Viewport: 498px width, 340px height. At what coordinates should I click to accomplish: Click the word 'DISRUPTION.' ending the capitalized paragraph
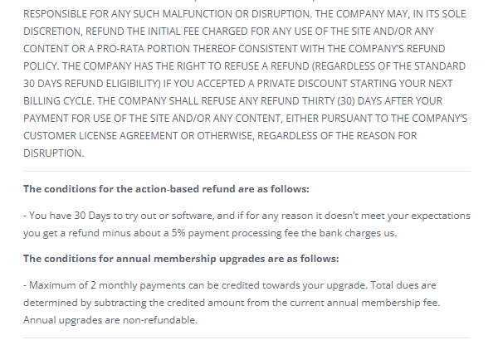pos(54,153)
